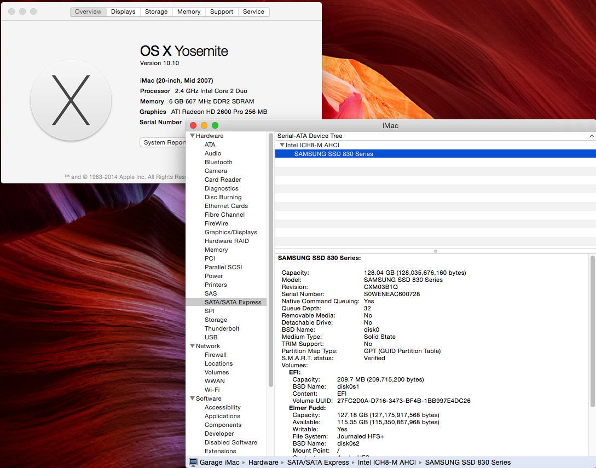
Task: Select Audio in the sidebar
Action: [213, 153]
